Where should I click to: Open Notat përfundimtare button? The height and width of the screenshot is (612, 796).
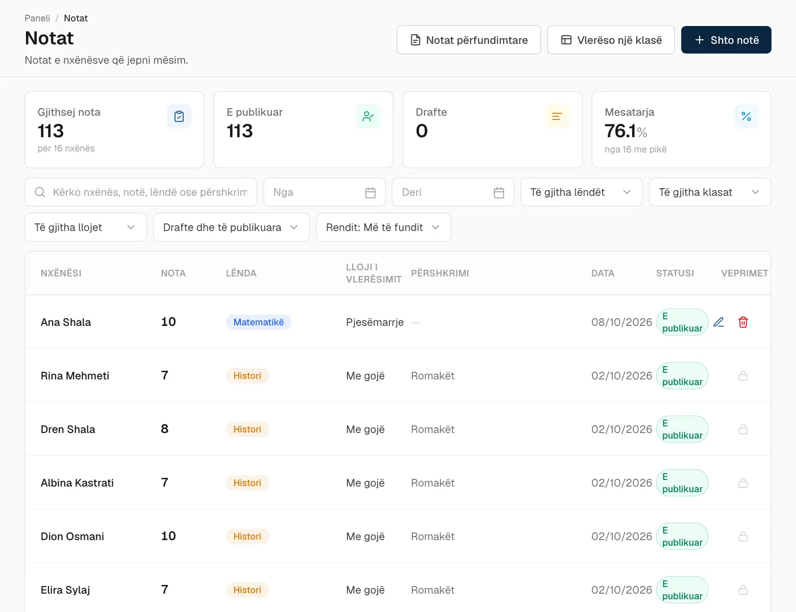pyautogui.click(x=468, y=40)
